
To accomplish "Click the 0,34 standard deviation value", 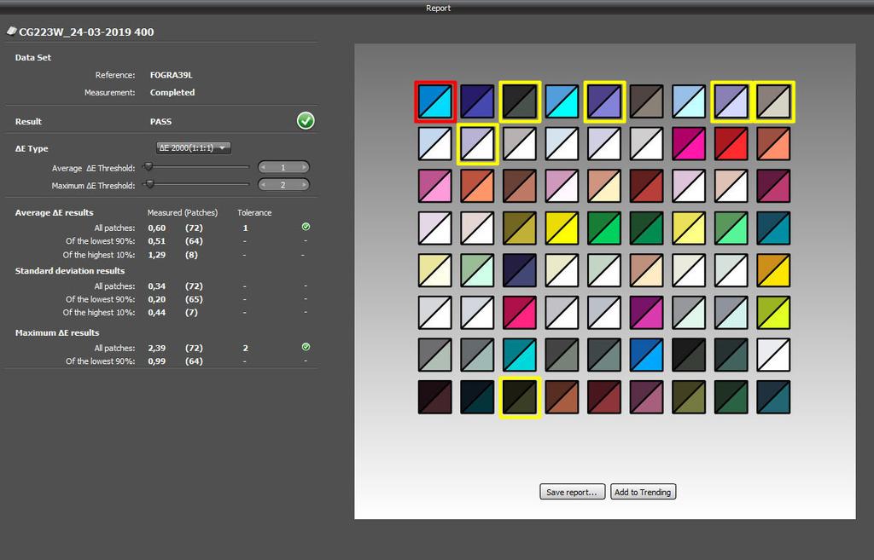I will [157, 286].
